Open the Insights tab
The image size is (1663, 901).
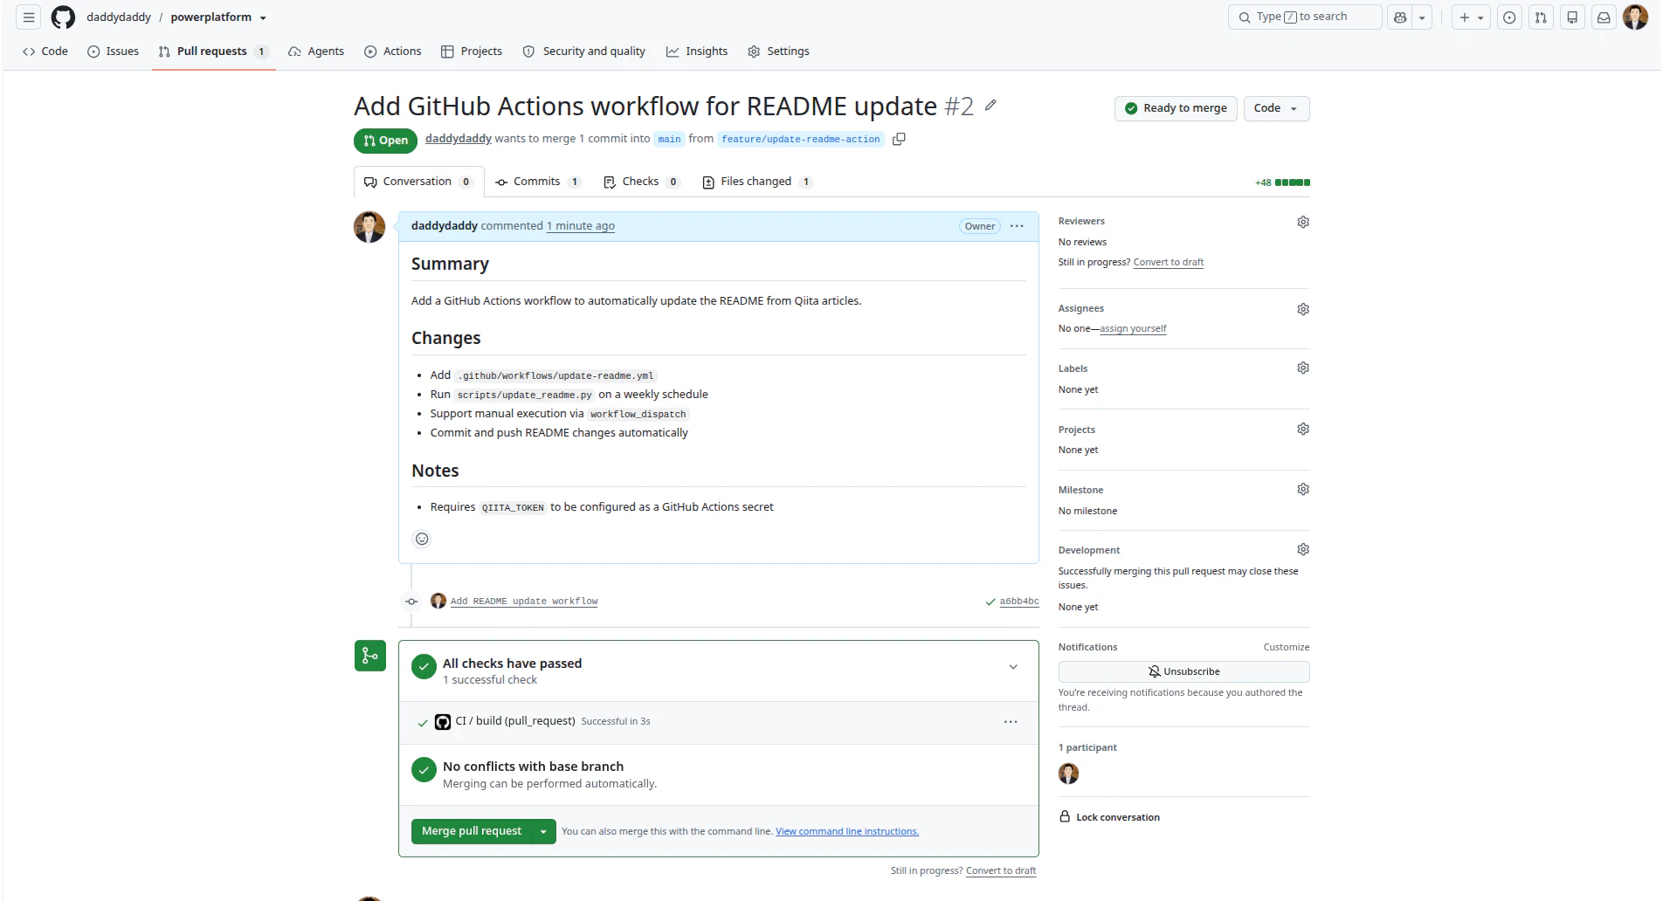[697, 52]
